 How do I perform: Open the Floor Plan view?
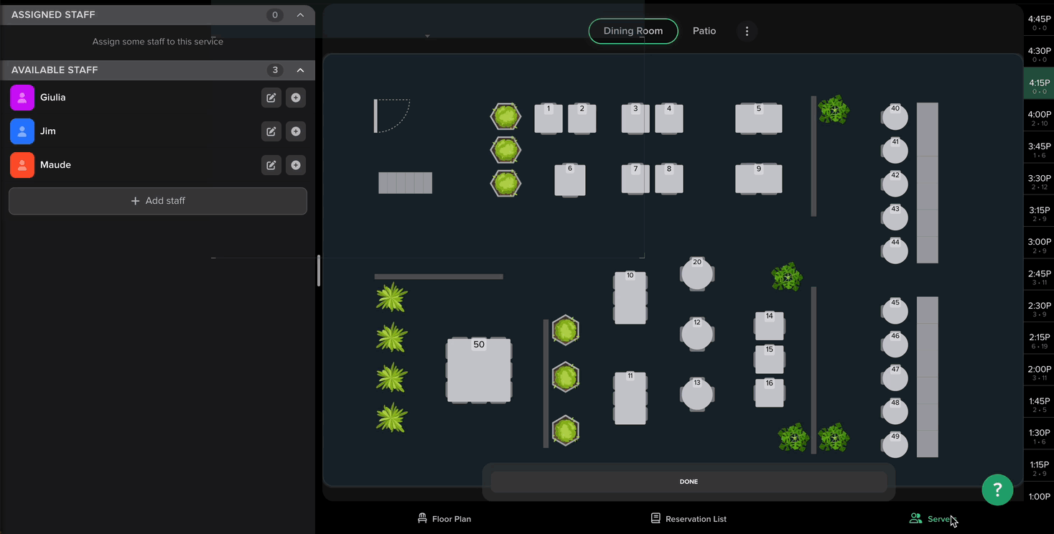(x=444, y=519)
